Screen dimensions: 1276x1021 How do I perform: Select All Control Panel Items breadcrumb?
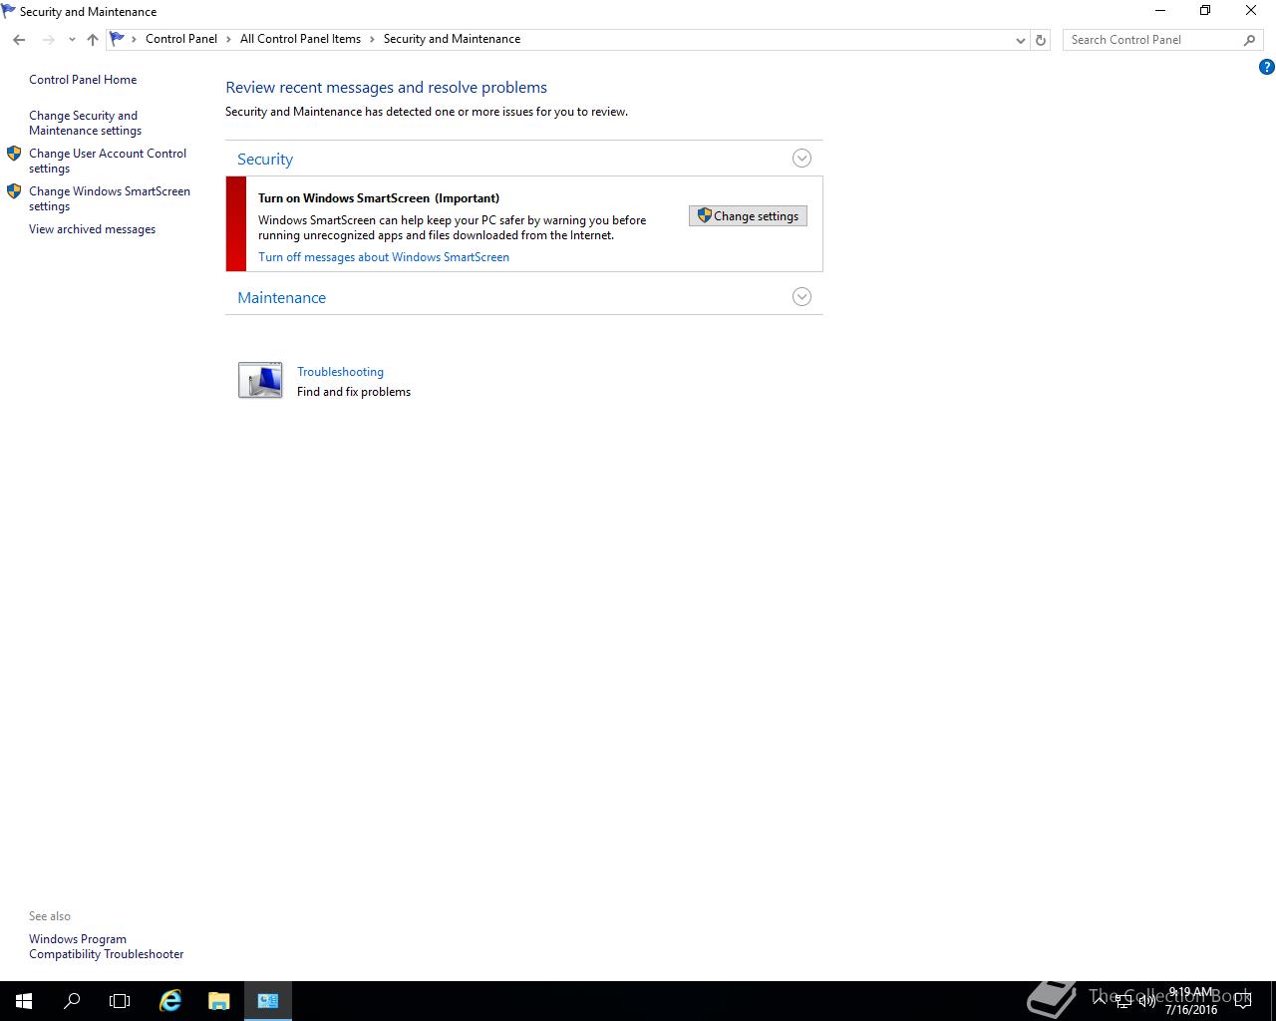click(x=300, y=39)
